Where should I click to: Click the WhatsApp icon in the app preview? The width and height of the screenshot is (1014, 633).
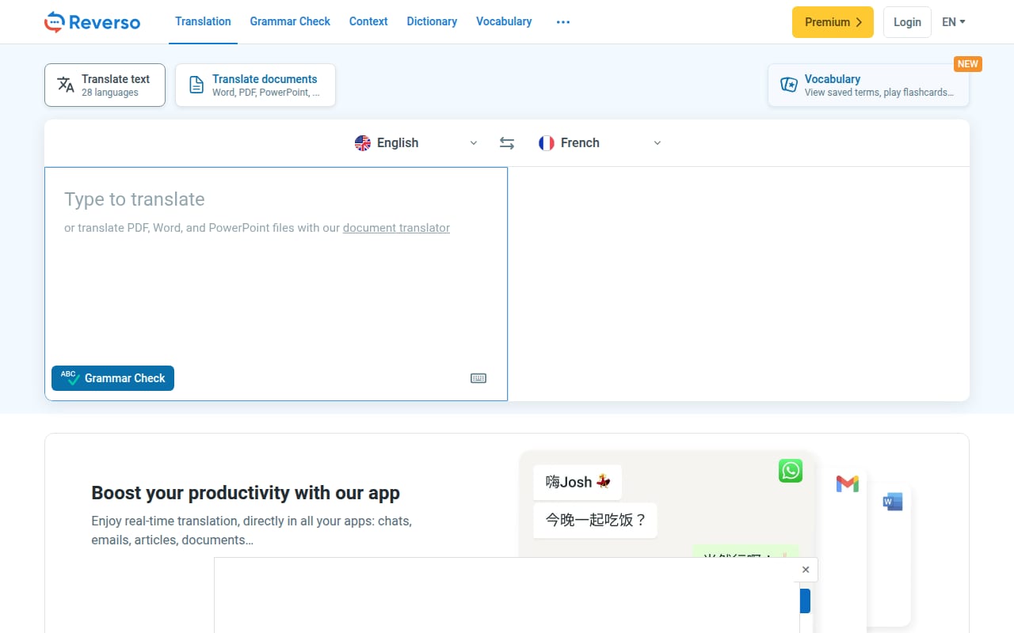791,471
